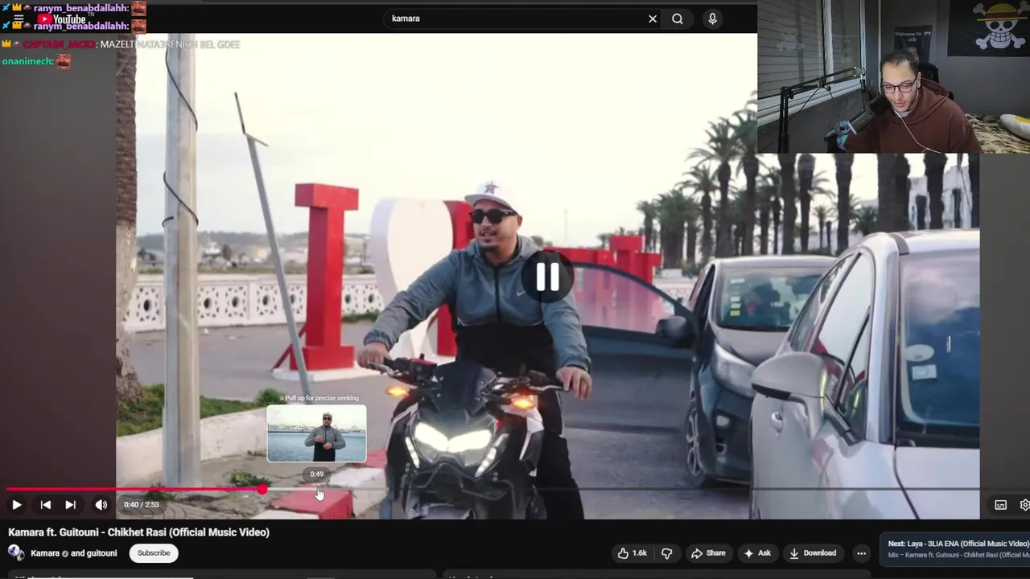The width and height of the screenshot is (1030, 579).
Task: Open the player settings gear
Action: pos(1024,505)
